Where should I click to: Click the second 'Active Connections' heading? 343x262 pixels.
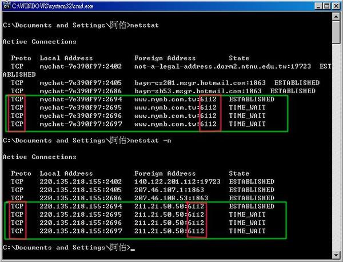(x=39, y=157)
